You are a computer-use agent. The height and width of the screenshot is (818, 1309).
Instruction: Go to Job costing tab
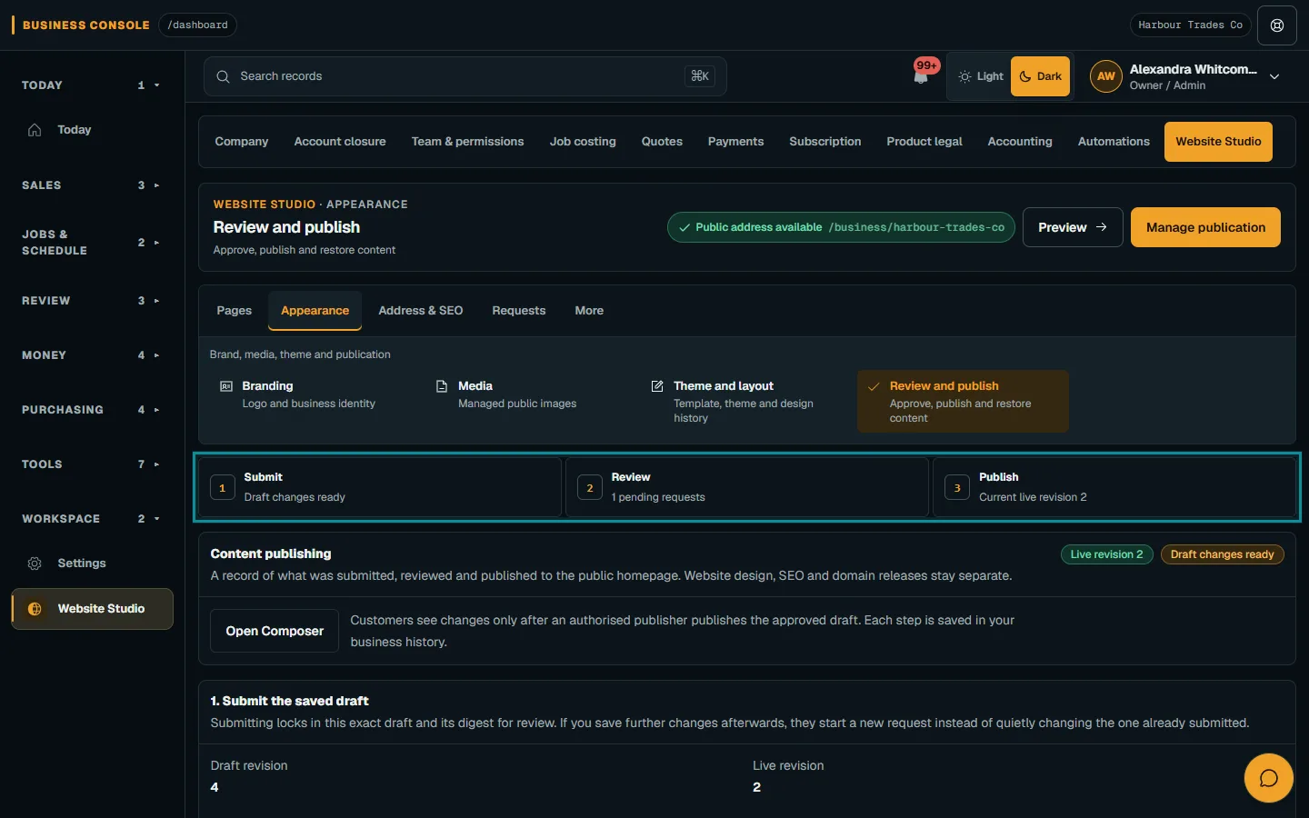tap(583, 142)
